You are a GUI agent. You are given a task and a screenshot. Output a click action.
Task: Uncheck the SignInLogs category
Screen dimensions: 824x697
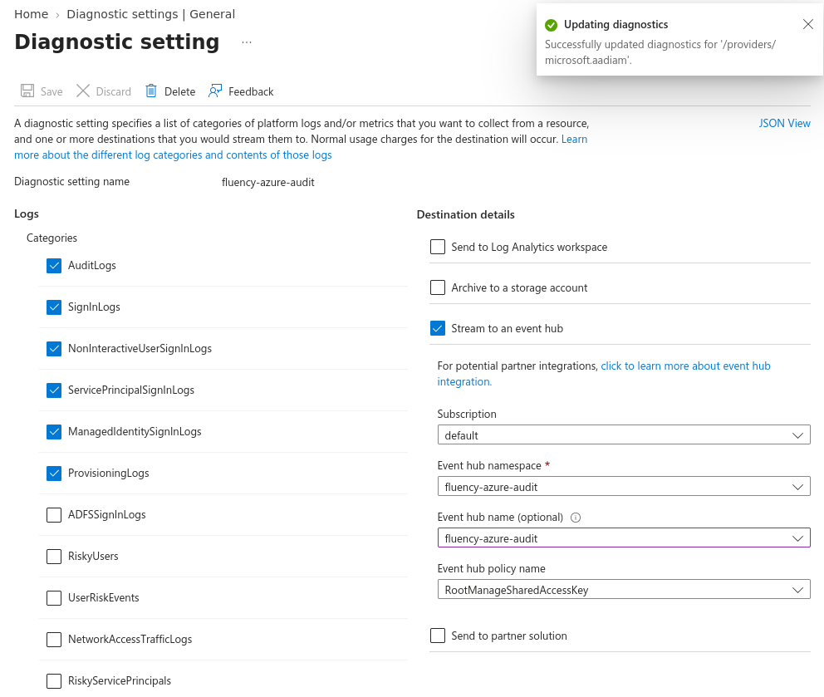click(x=54, y=307)
